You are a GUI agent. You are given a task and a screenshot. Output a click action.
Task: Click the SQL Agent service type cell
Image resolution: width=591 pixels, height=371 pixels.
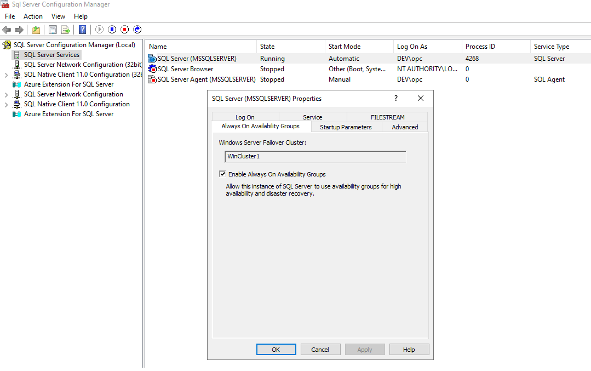tap(549, 79)
